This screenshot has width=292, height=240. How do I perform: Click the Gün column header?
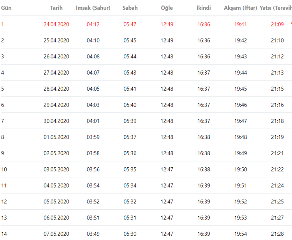6,8
